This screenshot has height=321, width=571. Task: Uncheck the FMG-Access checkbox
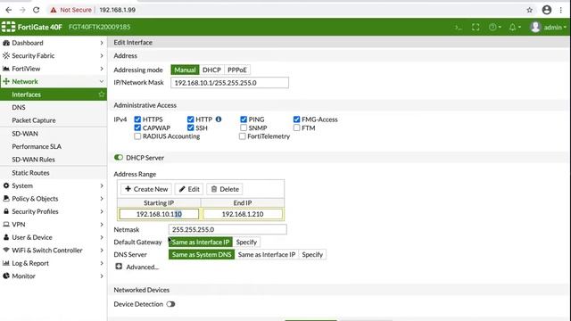coord(296,119)
